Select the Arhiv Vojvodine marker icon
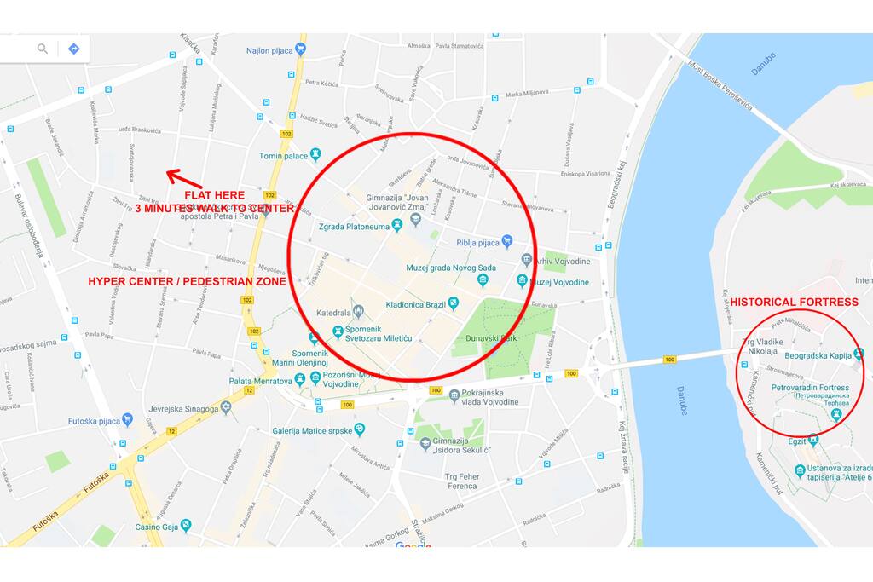This screenshot has width=873, height=582. click(x=527, y=259)
